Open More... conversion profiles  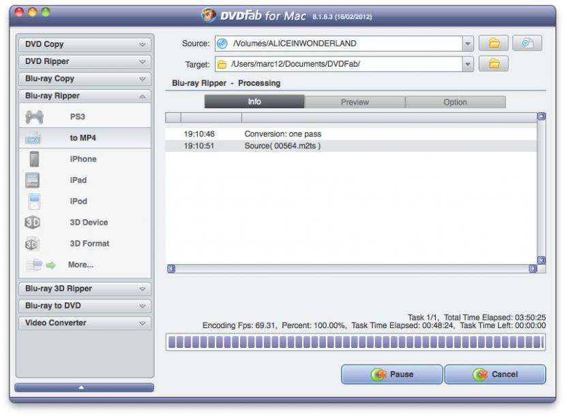80,265
